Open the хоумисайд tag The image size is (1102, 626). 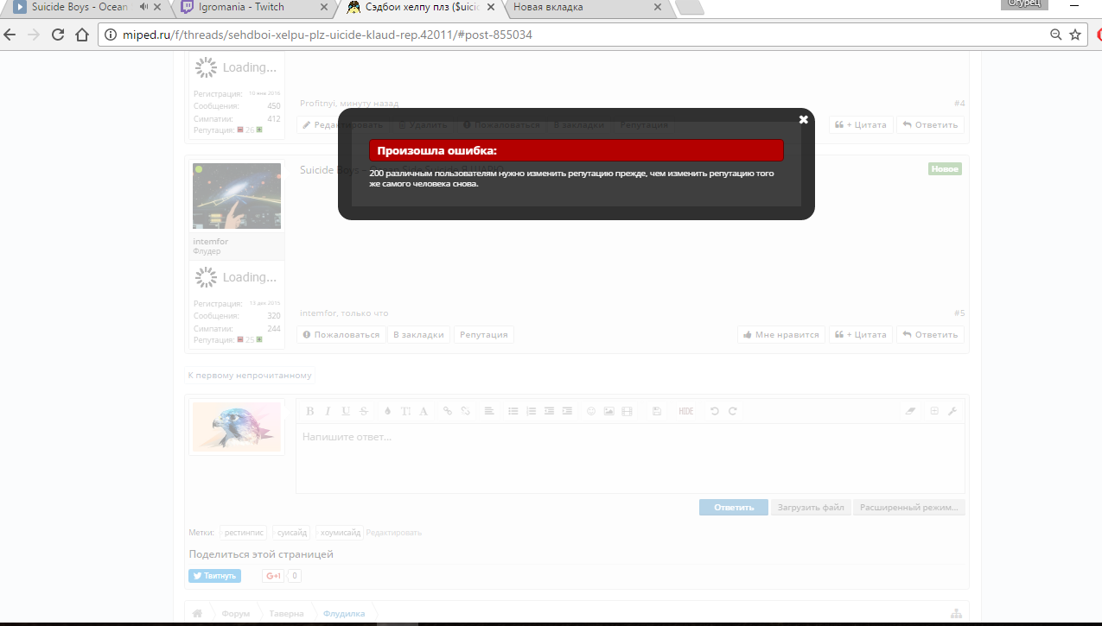(x=339, y=533)
